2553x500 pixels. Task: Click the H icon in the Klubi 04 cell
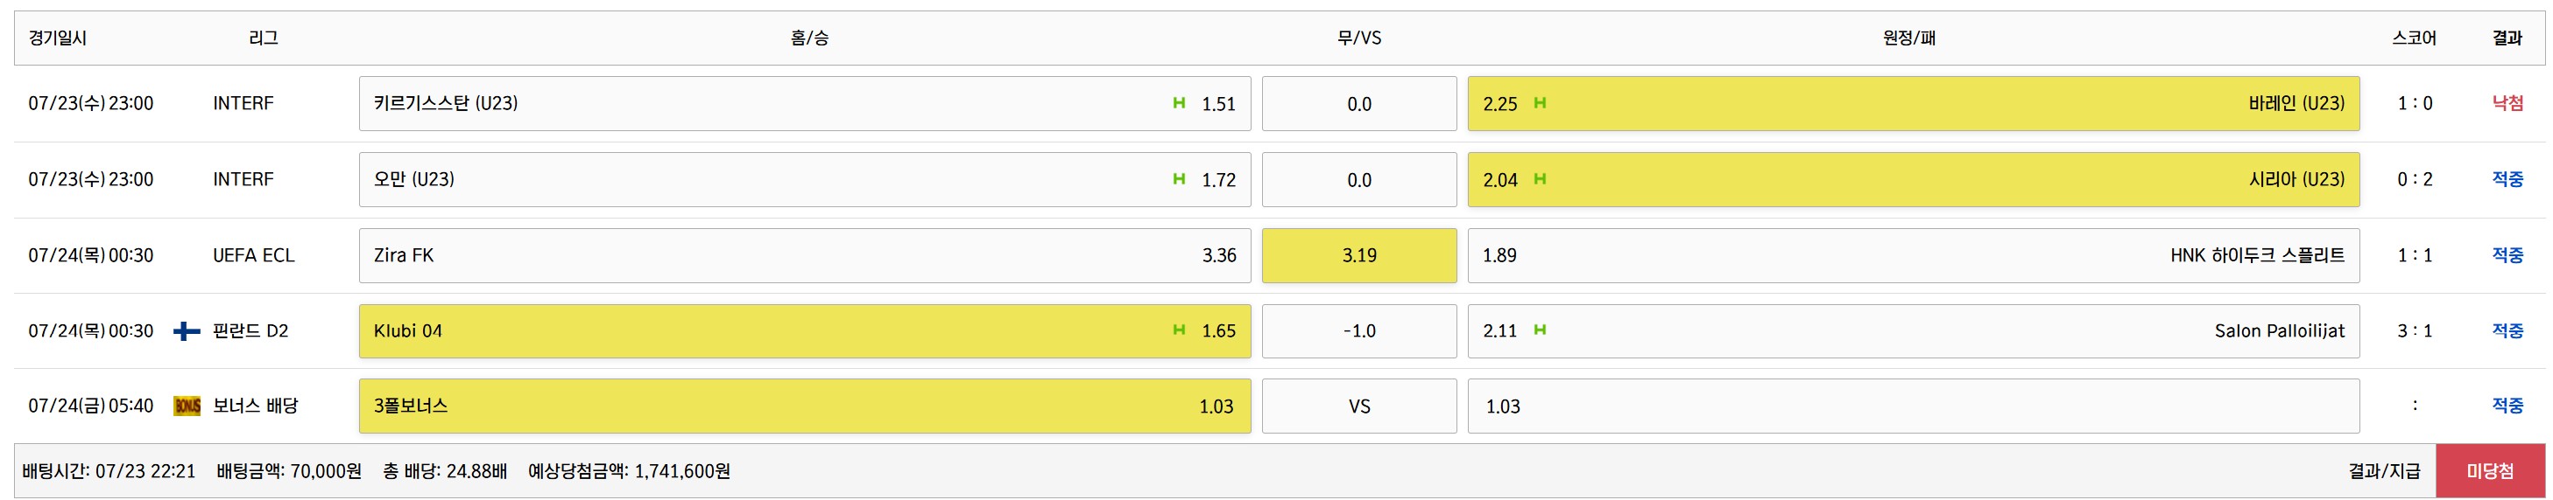click(x=1178, y=330)
